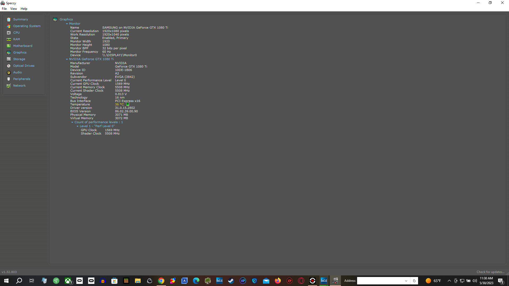
Task: Click Check for updates link
Action: [490, 272]
